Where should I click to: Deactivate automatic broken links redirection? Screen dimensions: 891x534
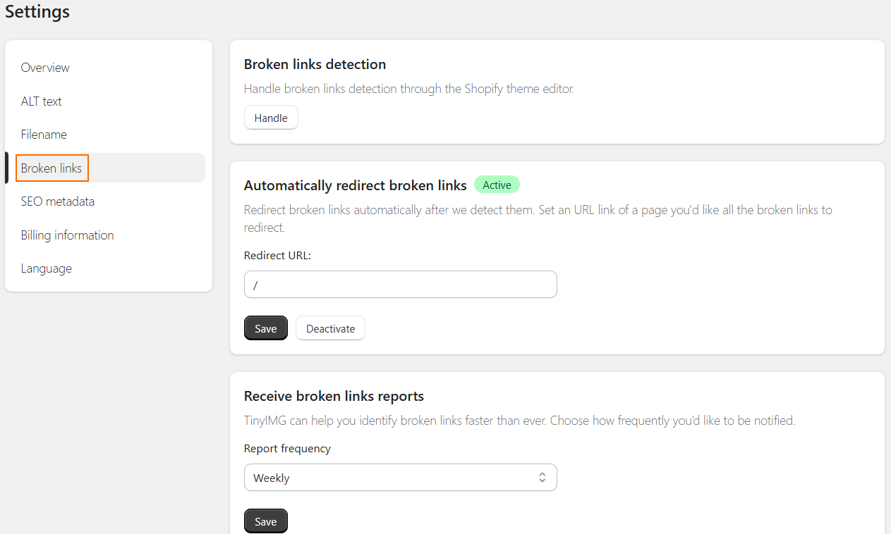[329, 328]
